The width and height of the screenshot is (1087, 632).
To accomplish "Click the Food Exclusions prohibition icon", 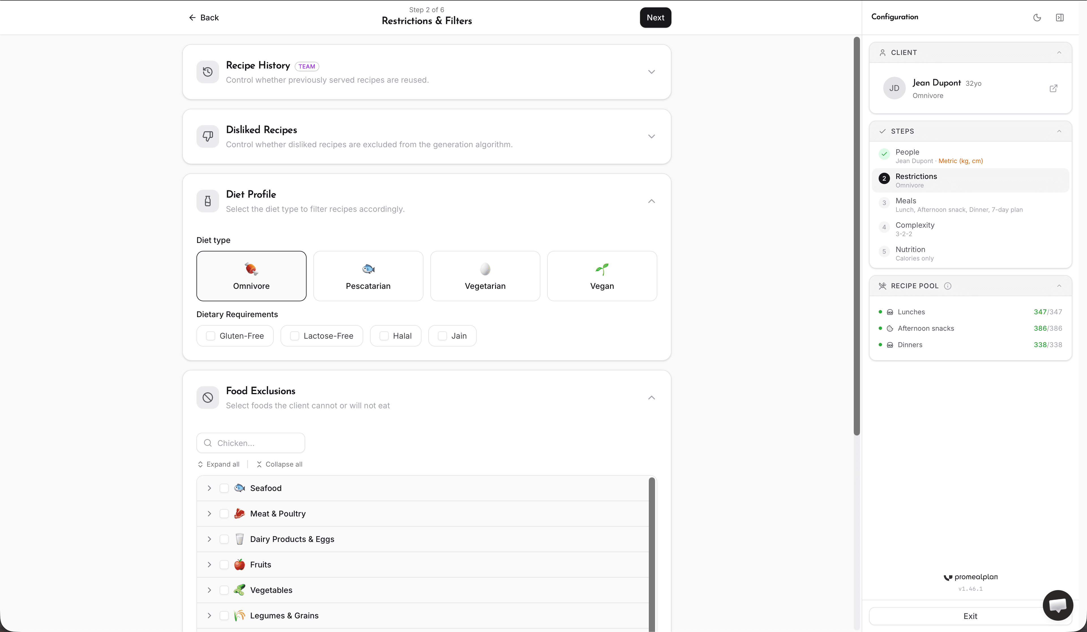I will pos(207,397).
